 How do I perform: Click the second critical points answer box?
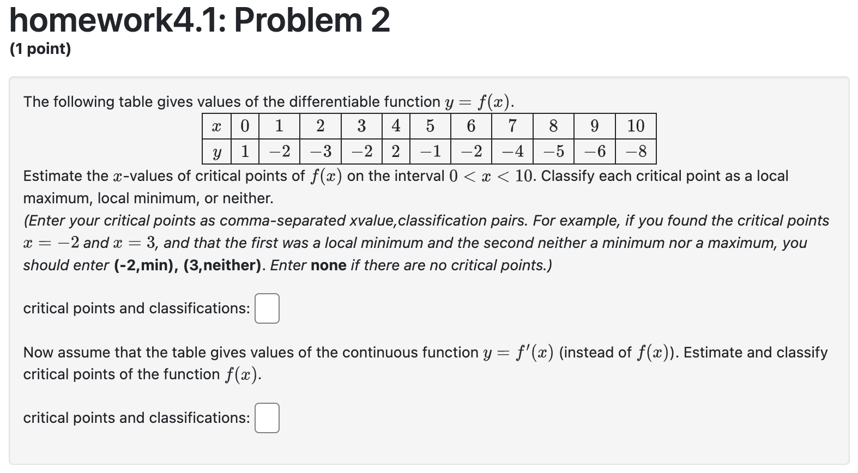pyautogui.click(x=267, y=419)
